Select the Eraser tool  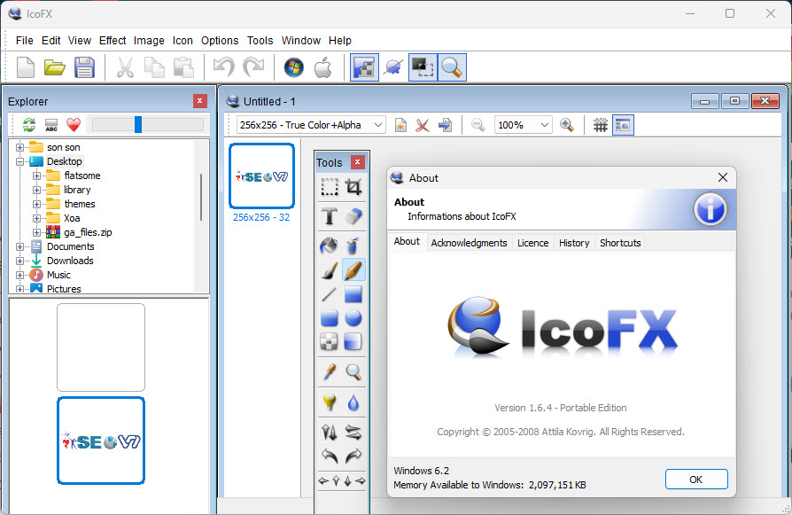(353, 216)
